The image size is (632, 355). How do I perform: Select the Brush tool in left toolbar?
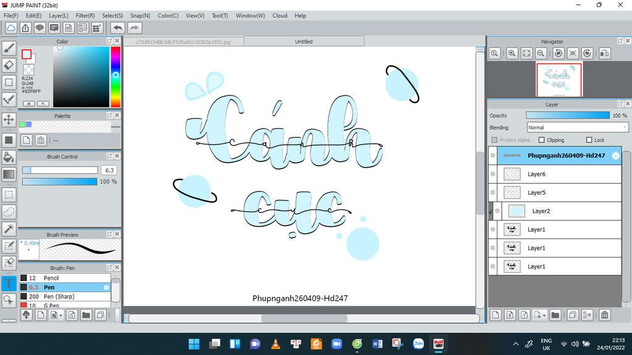point(9,48)
